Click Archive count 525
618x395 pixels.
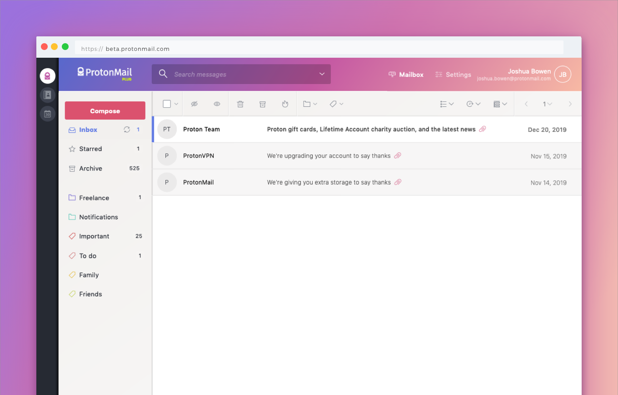pyautogui.click(x=135, y=168)
